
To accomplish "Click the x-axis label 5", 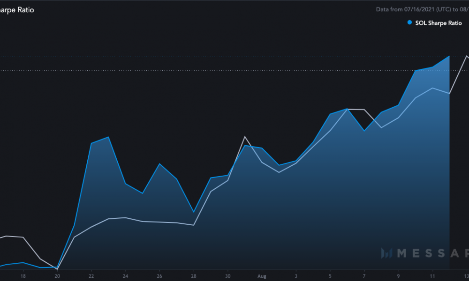I will (330, 276).
